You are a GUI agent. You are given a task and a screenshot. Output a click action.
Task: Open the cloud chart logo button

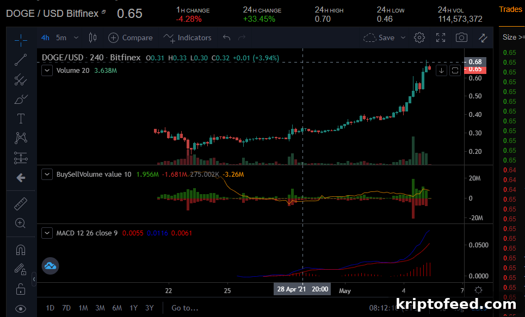(50, 266)
